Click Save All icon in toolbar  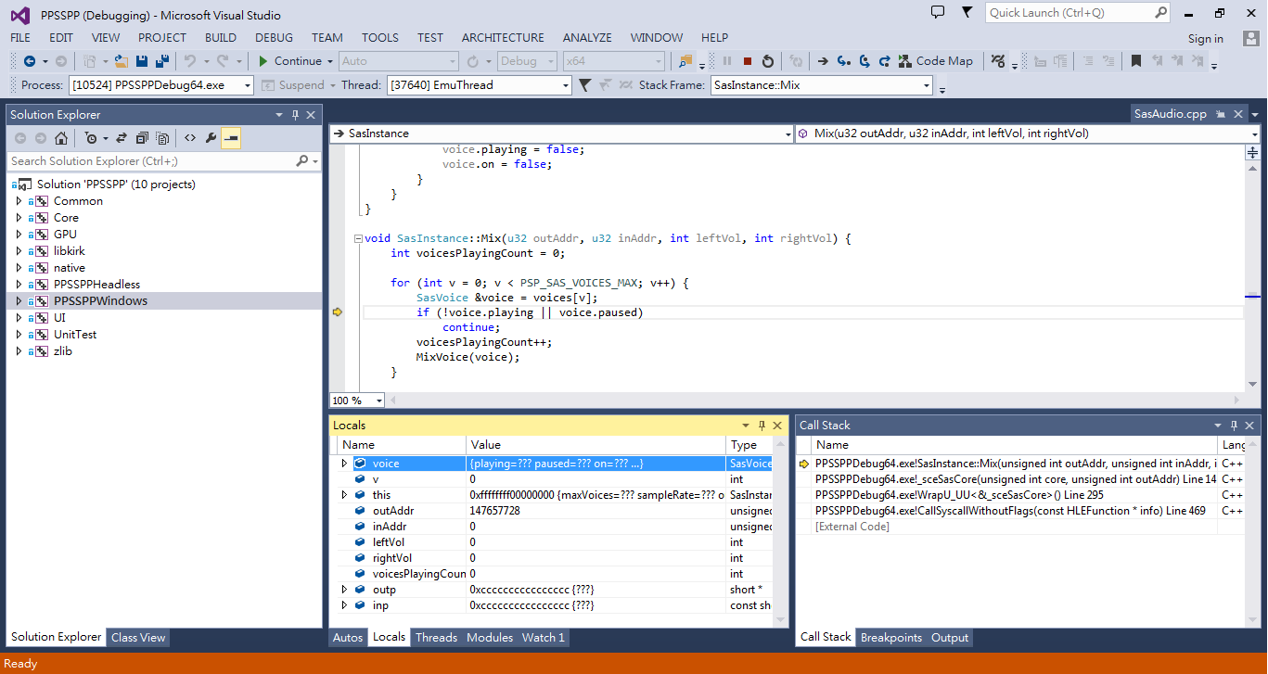(162, 61)
